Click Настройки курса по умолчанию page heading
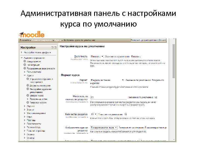197x148 pixels. pyautogui.click(x=82, y=46)
